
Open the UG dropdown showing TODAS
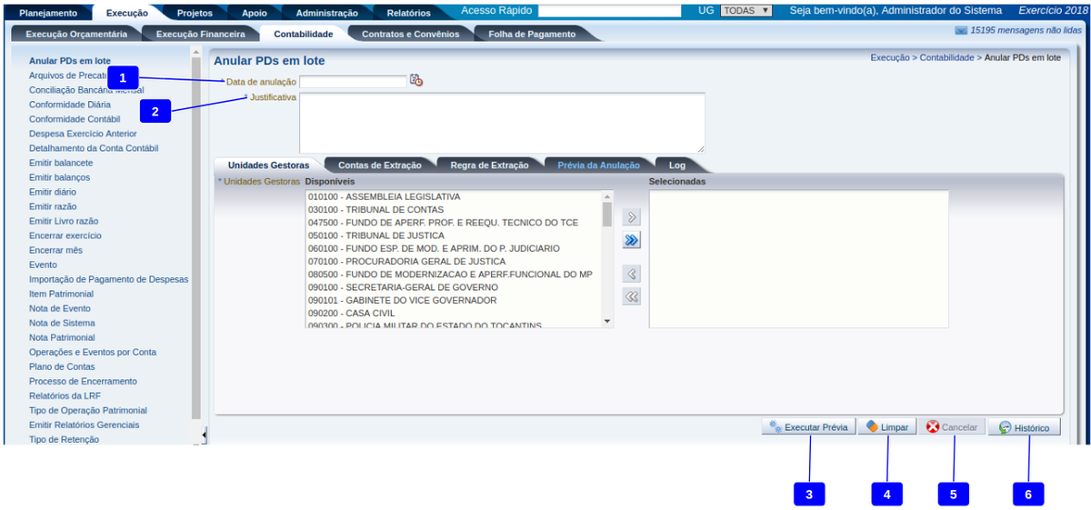(746, 11)
